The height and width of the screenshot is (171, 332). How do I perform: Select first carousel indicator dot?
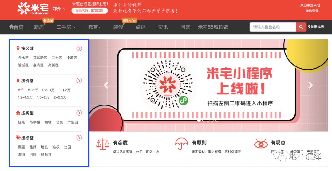coord(199,121)
